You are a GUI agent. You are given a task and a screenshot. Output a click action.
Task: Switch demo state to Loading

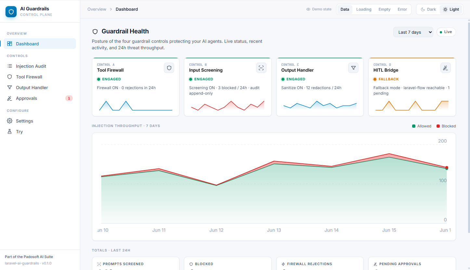pos(364,9)
